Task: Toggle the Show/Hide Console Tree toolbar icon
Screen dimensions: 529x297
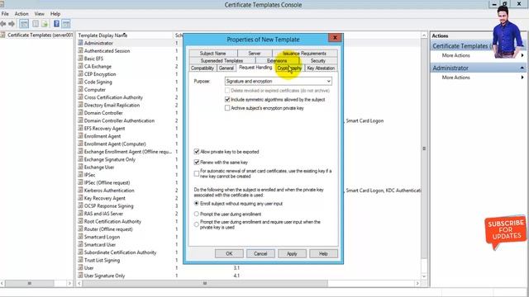Action: pyautogui.click(x=24, y=24)
